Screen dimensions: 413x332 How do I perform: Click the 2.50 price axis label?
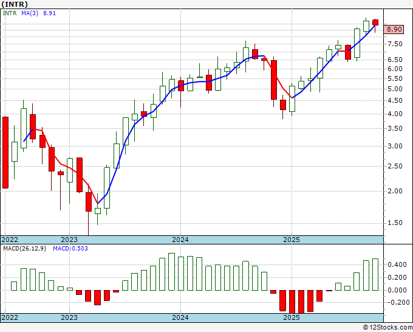coord(395,166)
